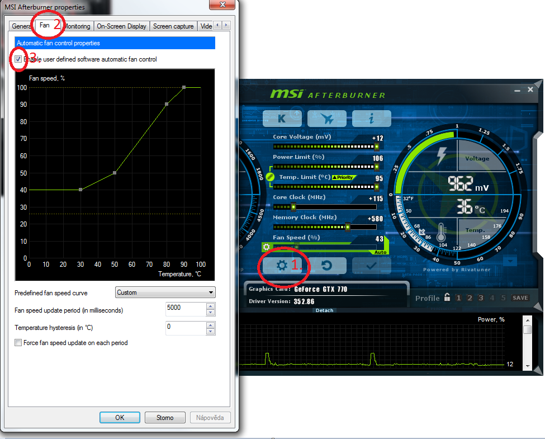Click the Automatic fan control properties header
Viewport: 545px width, 439px height.
pos(115,43)
